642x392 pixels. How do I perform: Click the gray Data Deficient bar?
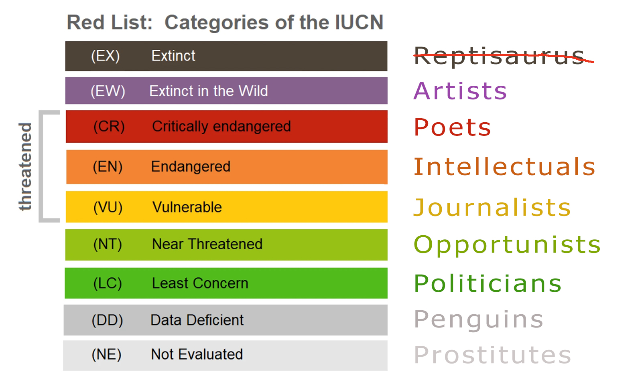(x=226, y=320)
